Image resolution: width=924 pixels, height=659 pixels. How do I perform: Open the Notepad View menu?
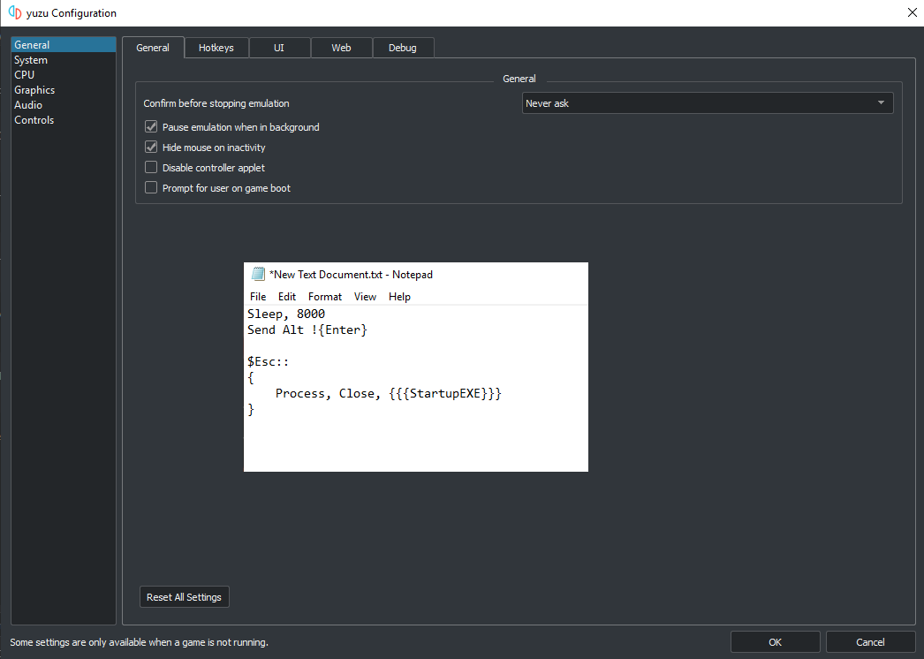point(366,297)
